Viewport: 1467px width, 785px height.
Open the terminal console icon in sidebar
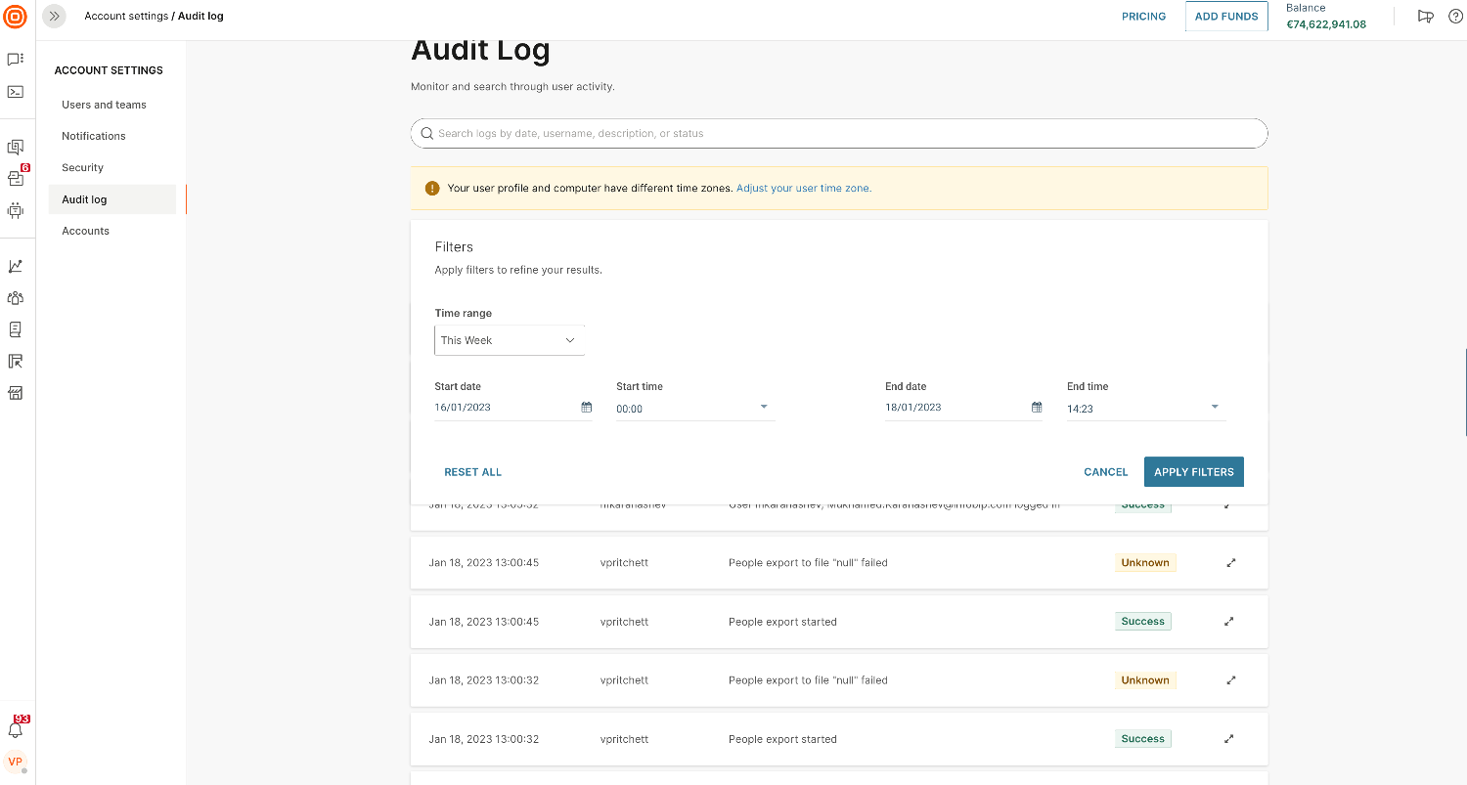(16, 92)
